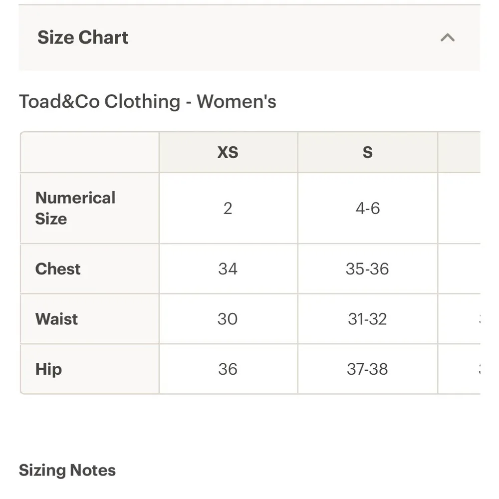The image size is (499, 499).
Task: Select hip measurement 37-38 under S
Action: 367,369
